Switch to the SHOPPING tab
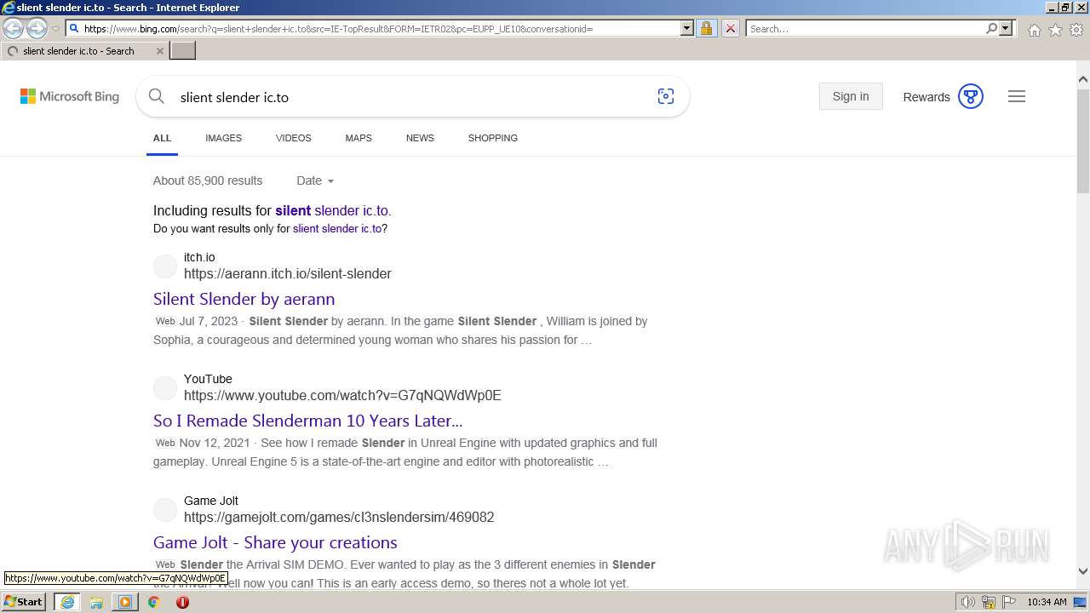This screenshot has height=613, width=1090. pos(493,138)
